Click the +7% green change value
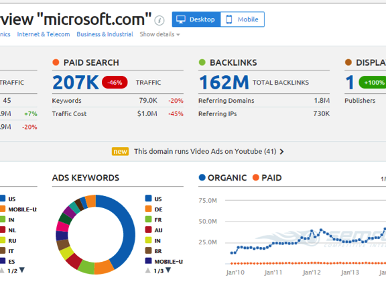Image resolution: width=386 pixels, height=290 pixels. coord(31,114)
